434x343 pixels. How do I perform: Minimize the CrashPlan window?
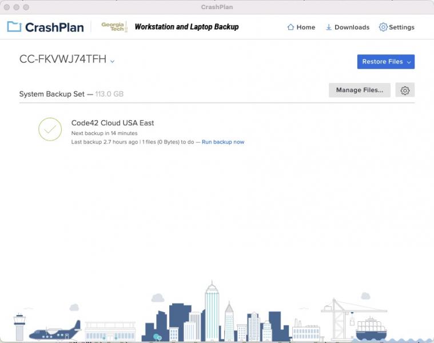(17, 7)
